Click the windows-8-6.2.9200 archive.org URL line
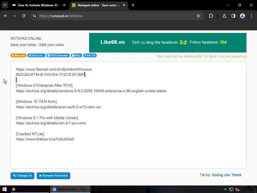Viewport: 257px width, 193px height. click(x=91, y=91)
